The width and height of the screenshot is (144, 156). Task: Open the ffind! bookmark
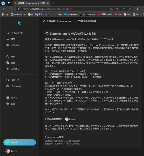coord(137,14)
